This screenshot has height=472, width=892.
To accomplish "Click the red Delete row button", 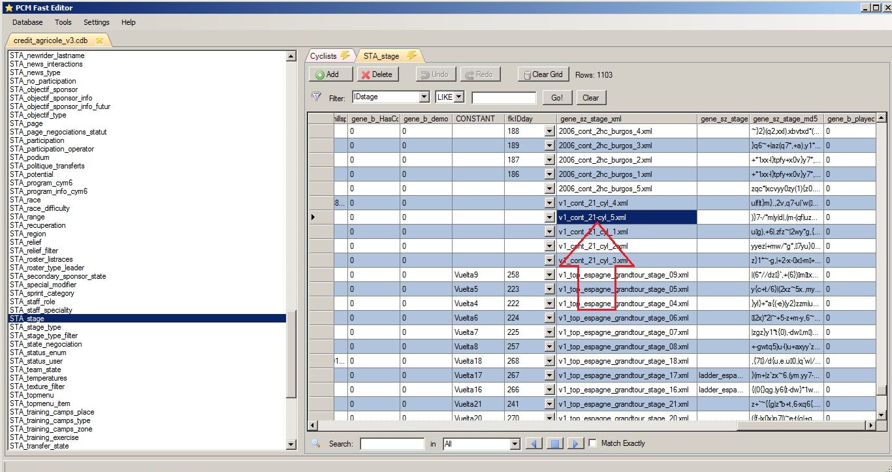I will pos(377,74).
